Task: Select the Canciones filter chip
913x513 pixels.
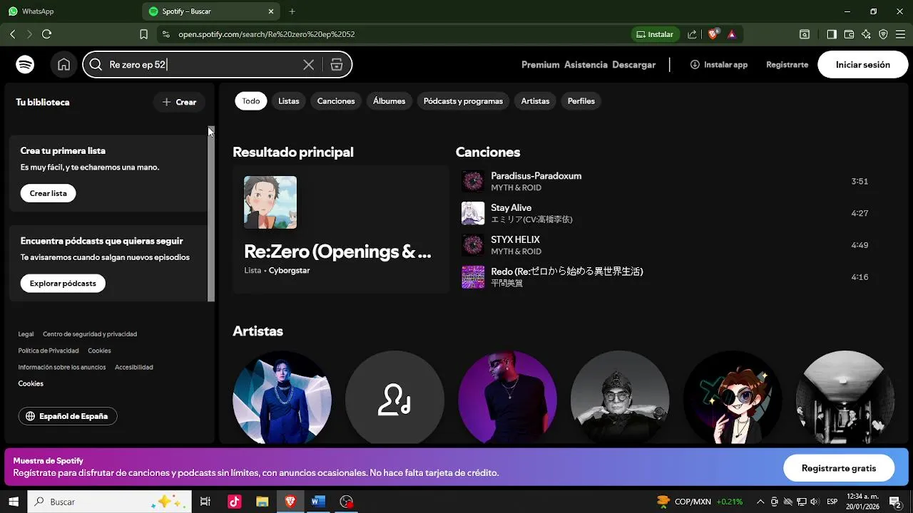Action: click(x=336, y=101)
